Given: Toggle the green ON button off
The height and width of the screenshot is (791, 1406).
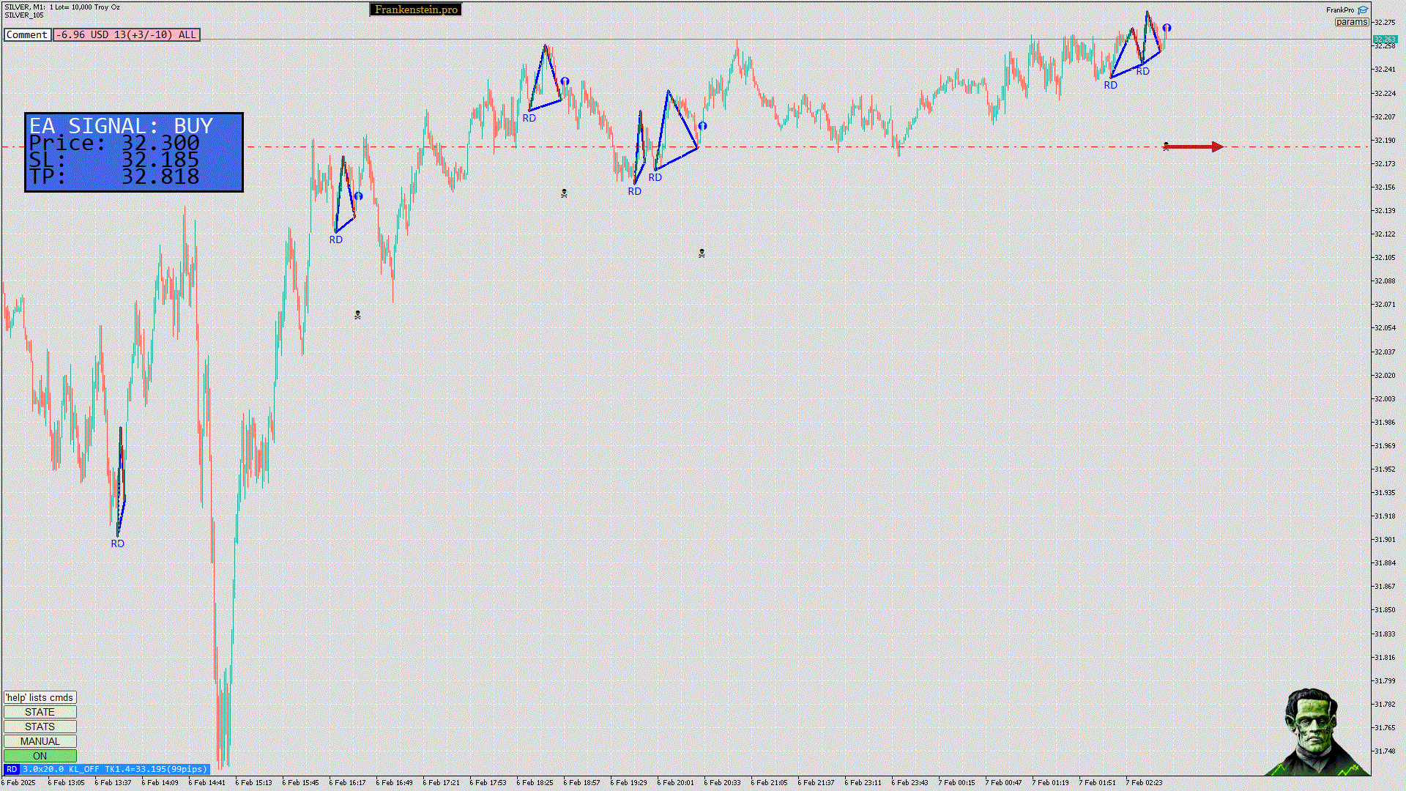Looking at the screenshot, I should [40, 756].
